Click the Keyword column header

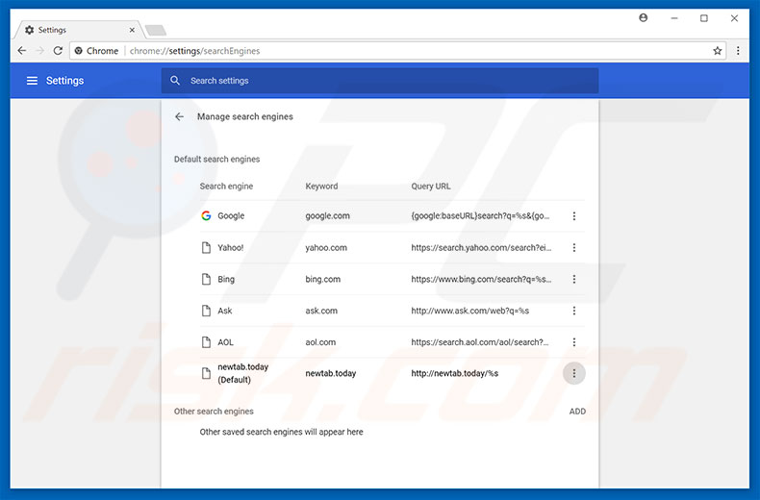coord(321,186)
